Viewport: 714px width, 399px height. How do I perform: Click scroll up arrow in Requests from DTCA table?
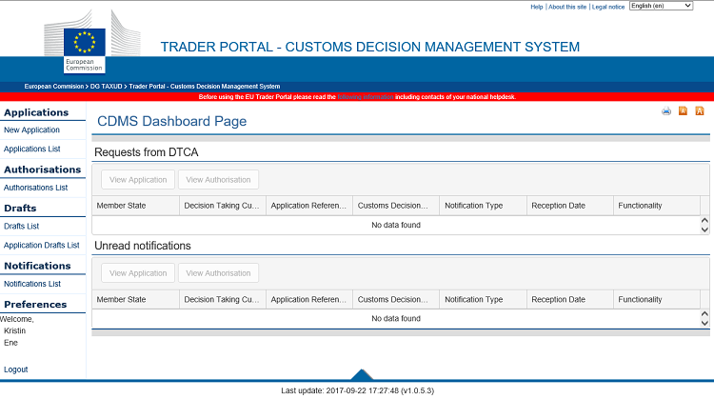[x=704, y=221]
